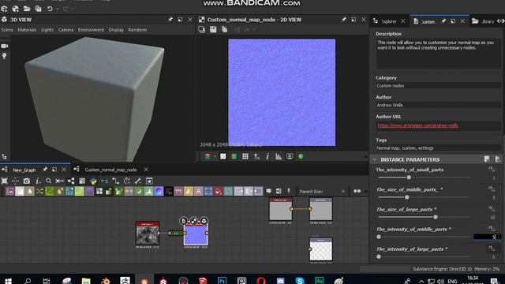
Task: Click the ENG language indicator in tray
Action: (x=452, y=281)
